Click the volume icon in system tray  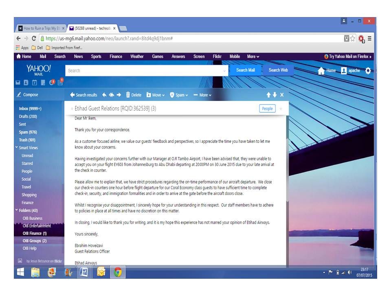pyautogui.click(x=349, y=273)
